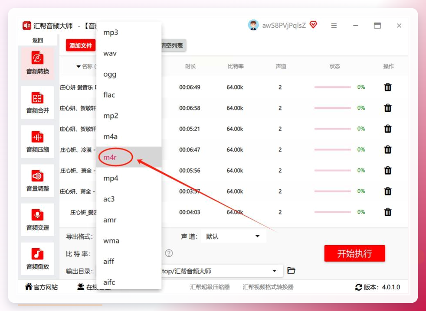Open 官方网站 official website link

(41, 287)
